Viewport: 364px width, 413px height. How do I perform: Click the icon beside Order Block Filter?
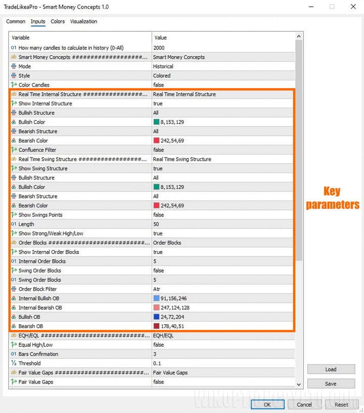point(14,289)
